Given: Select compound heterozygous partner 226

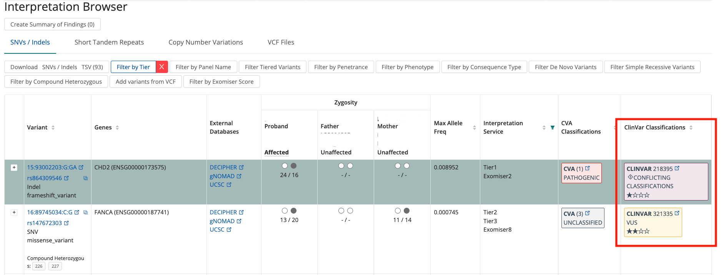Looking at the screenshot, I should coord(39,266).
